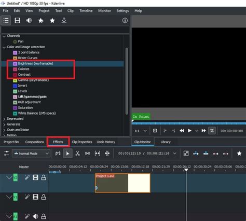This screenshot has height=221, width=246.
Task: Open the Normal Mode dropdown
Action: pyautogui.click(x=31, y=154)
